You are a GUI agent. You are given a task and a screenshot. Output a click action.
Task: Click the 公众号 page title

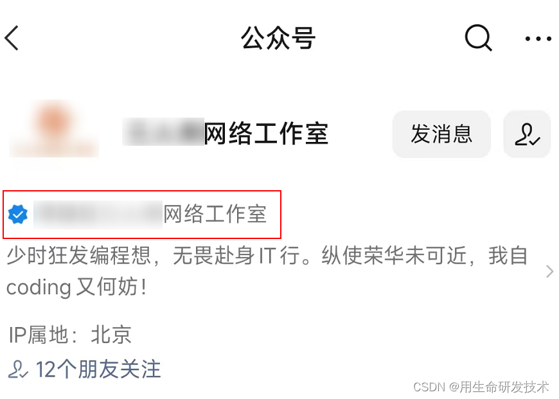pyautogui.click(x=278, y=38)
